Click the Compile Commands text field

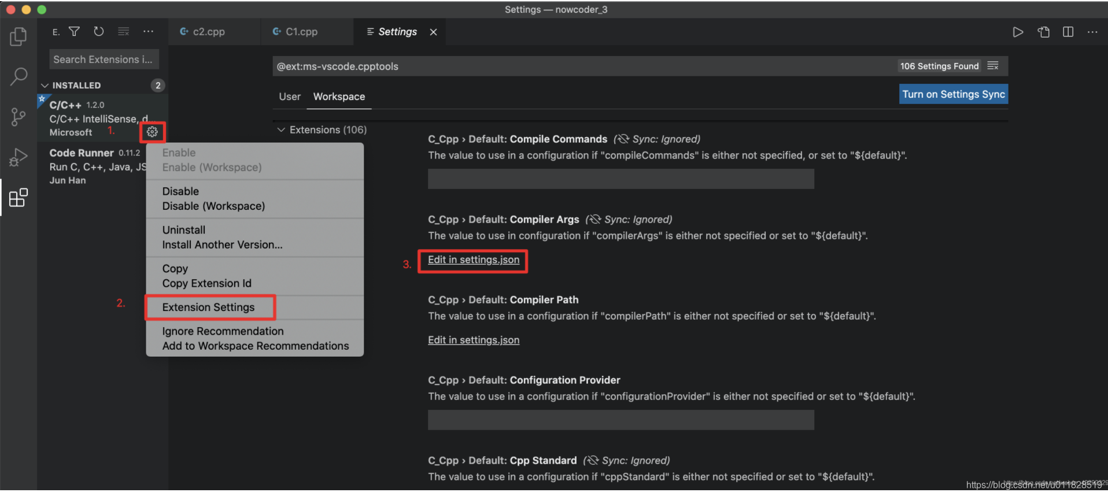pyautogui.click(x=621, y=179)
